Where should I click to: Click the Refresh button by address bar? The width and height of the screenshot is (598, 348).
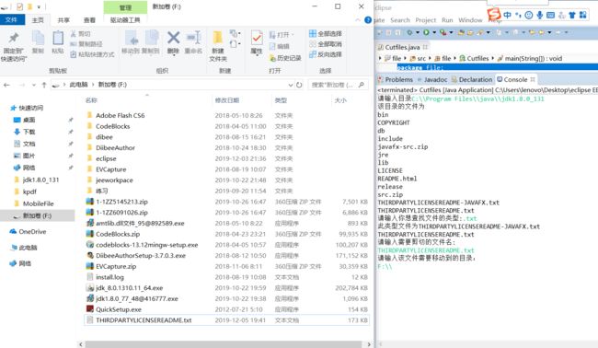pos(299,85)
